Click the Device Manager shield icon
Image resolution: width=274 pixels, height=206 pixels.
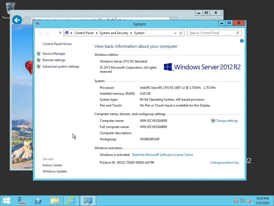(x=39, y=54)
